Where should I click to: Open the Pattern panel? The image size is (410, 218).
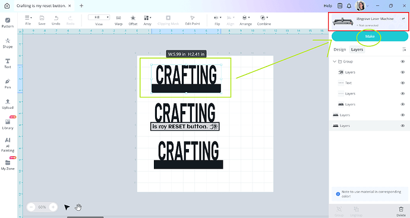(x=8, y=23)
